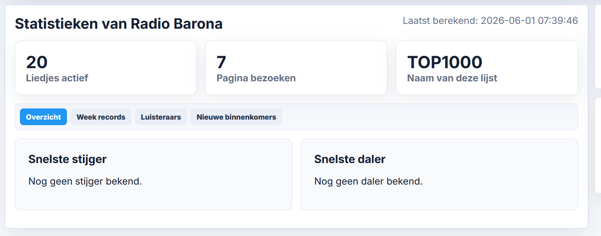Click the partially visible lower panel at right edge

pos(598,145)
